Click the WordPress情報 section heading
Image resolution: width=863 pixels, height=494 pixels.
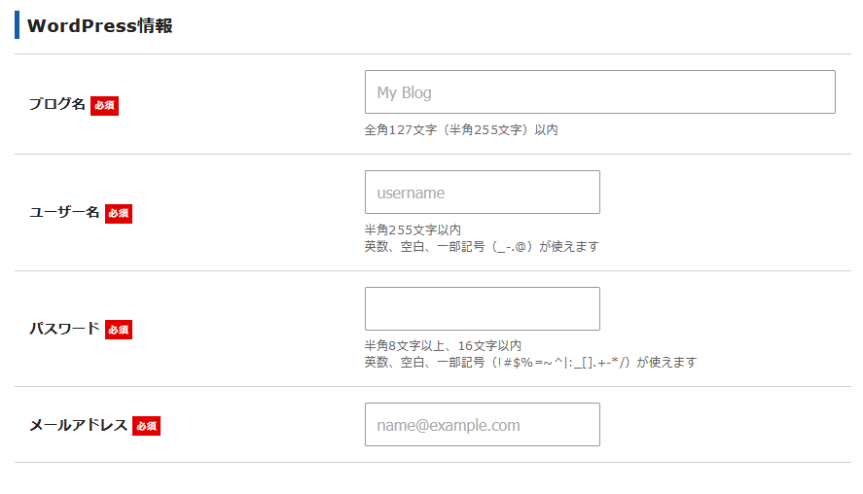pos(99,25)
